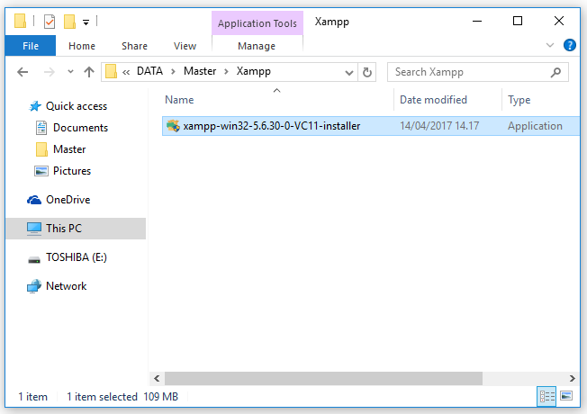Open the File menu tab
Screen dimensions: 587x414
pyautogui.click(x=31, y=46)
